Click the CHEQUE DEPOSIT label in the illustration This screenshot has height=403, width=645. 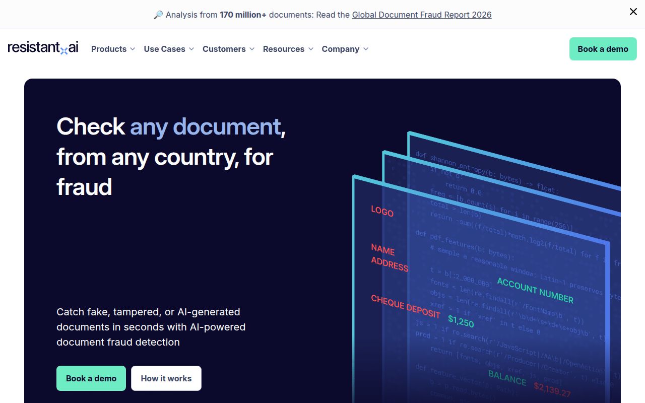(406, 306)
